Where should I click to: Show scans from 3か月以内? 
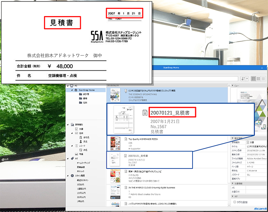81,197
